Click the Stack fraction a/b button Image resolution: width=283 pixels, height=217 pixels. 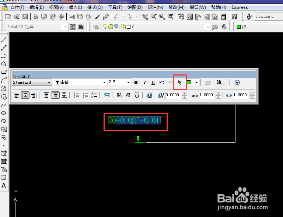[x=179, y=83]
